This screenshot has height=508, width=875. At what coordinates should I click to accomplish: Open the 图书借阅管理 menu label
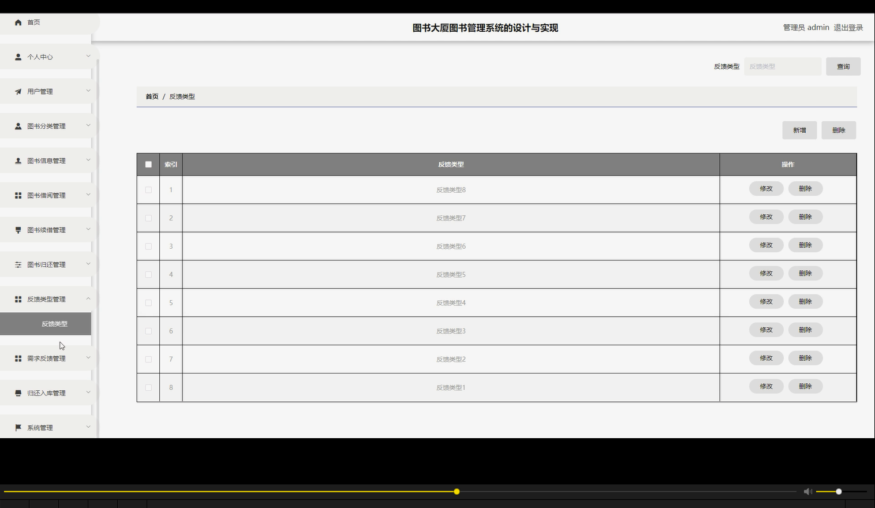pos(46,196)
